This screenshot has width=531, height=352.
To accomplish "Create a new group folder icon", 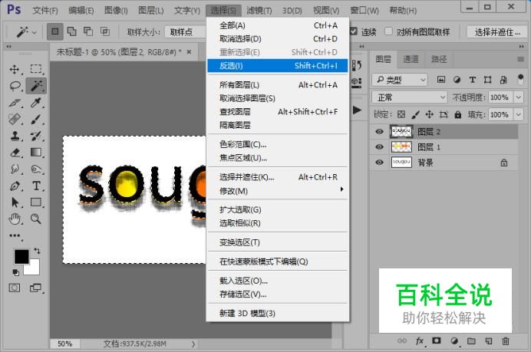I will (x=471, y=340).
